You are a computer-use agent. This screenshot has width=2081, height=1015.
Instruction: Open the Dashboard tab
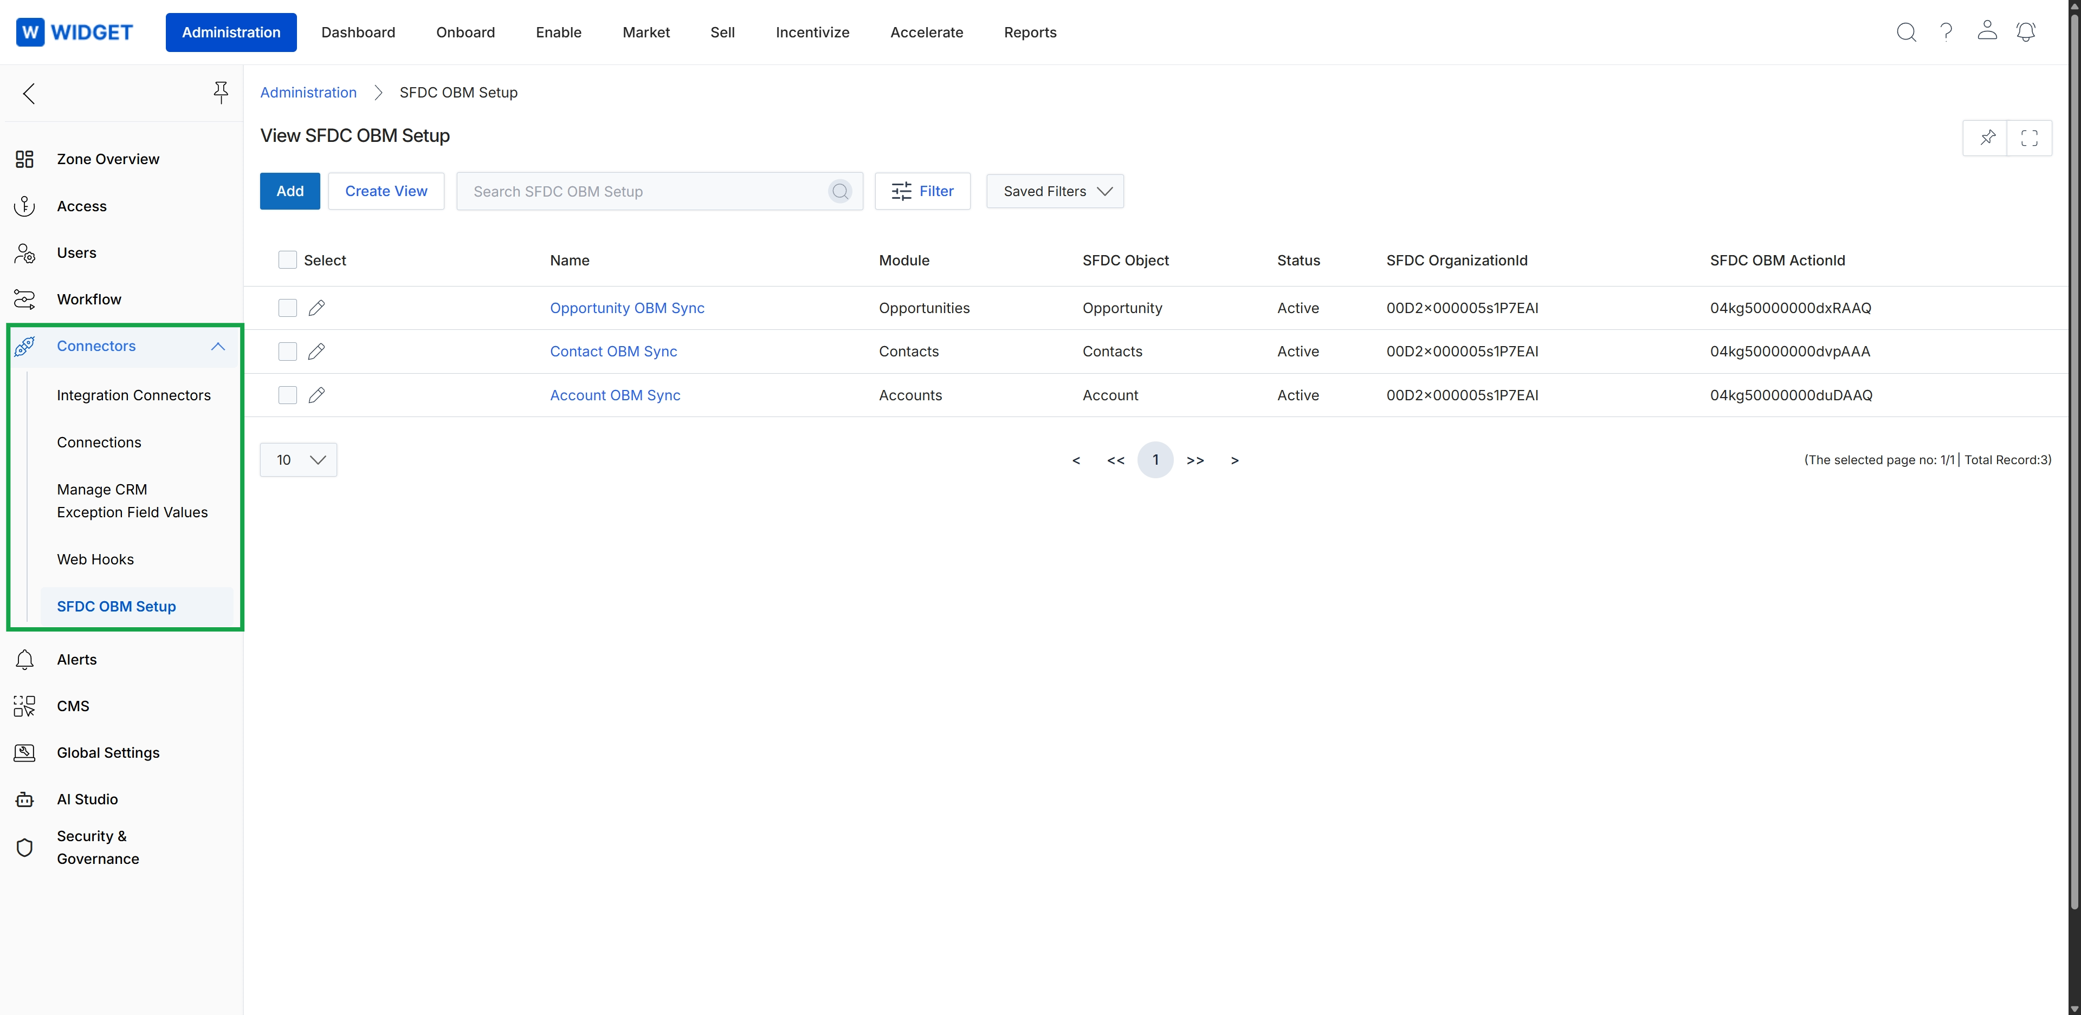(x=358, y=32)
